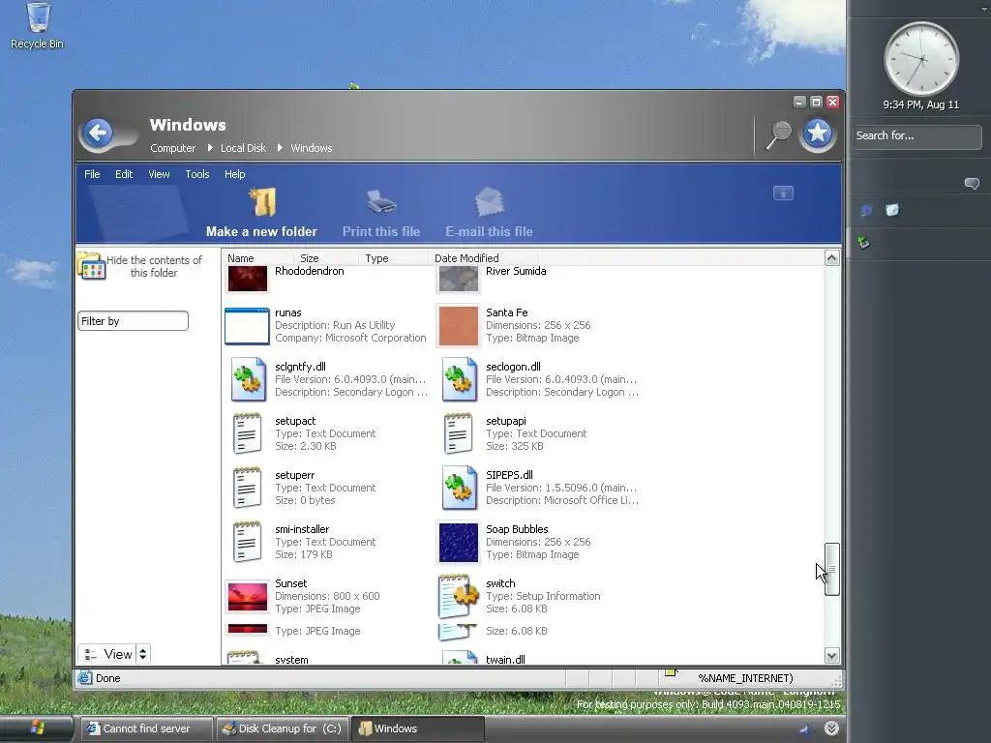Image resolution: width=991 pixels, height=743 pixels.
Task: Open the Tools menu
Action: coord(197,174)
